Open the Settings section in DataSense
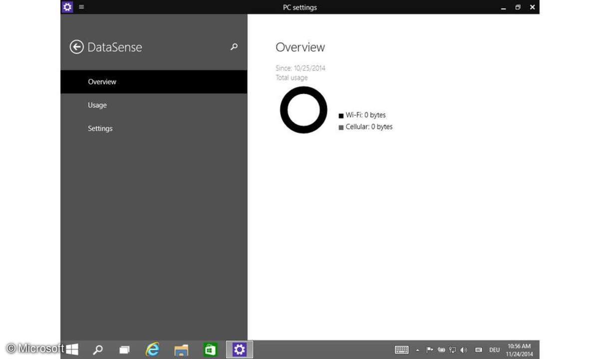 pos(154,129)
